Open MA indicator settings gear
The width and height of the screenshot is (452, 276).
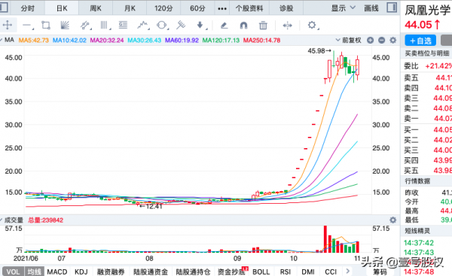[x=392, y=41]
